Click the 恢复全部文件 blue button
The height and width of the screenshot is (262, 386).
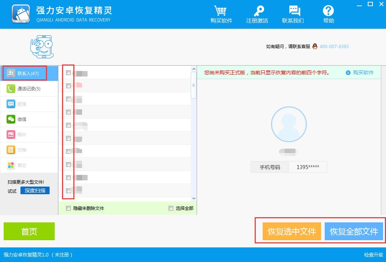(354, 231)
